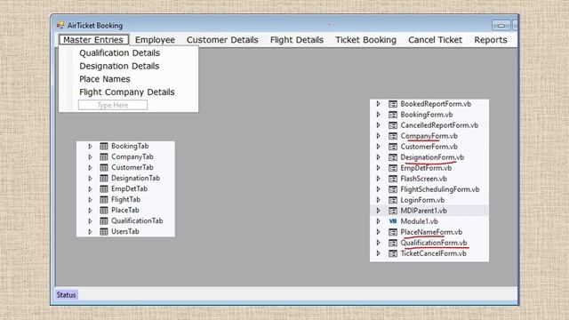Click the Type Here menu input box
569x320 pixels.
113,105
